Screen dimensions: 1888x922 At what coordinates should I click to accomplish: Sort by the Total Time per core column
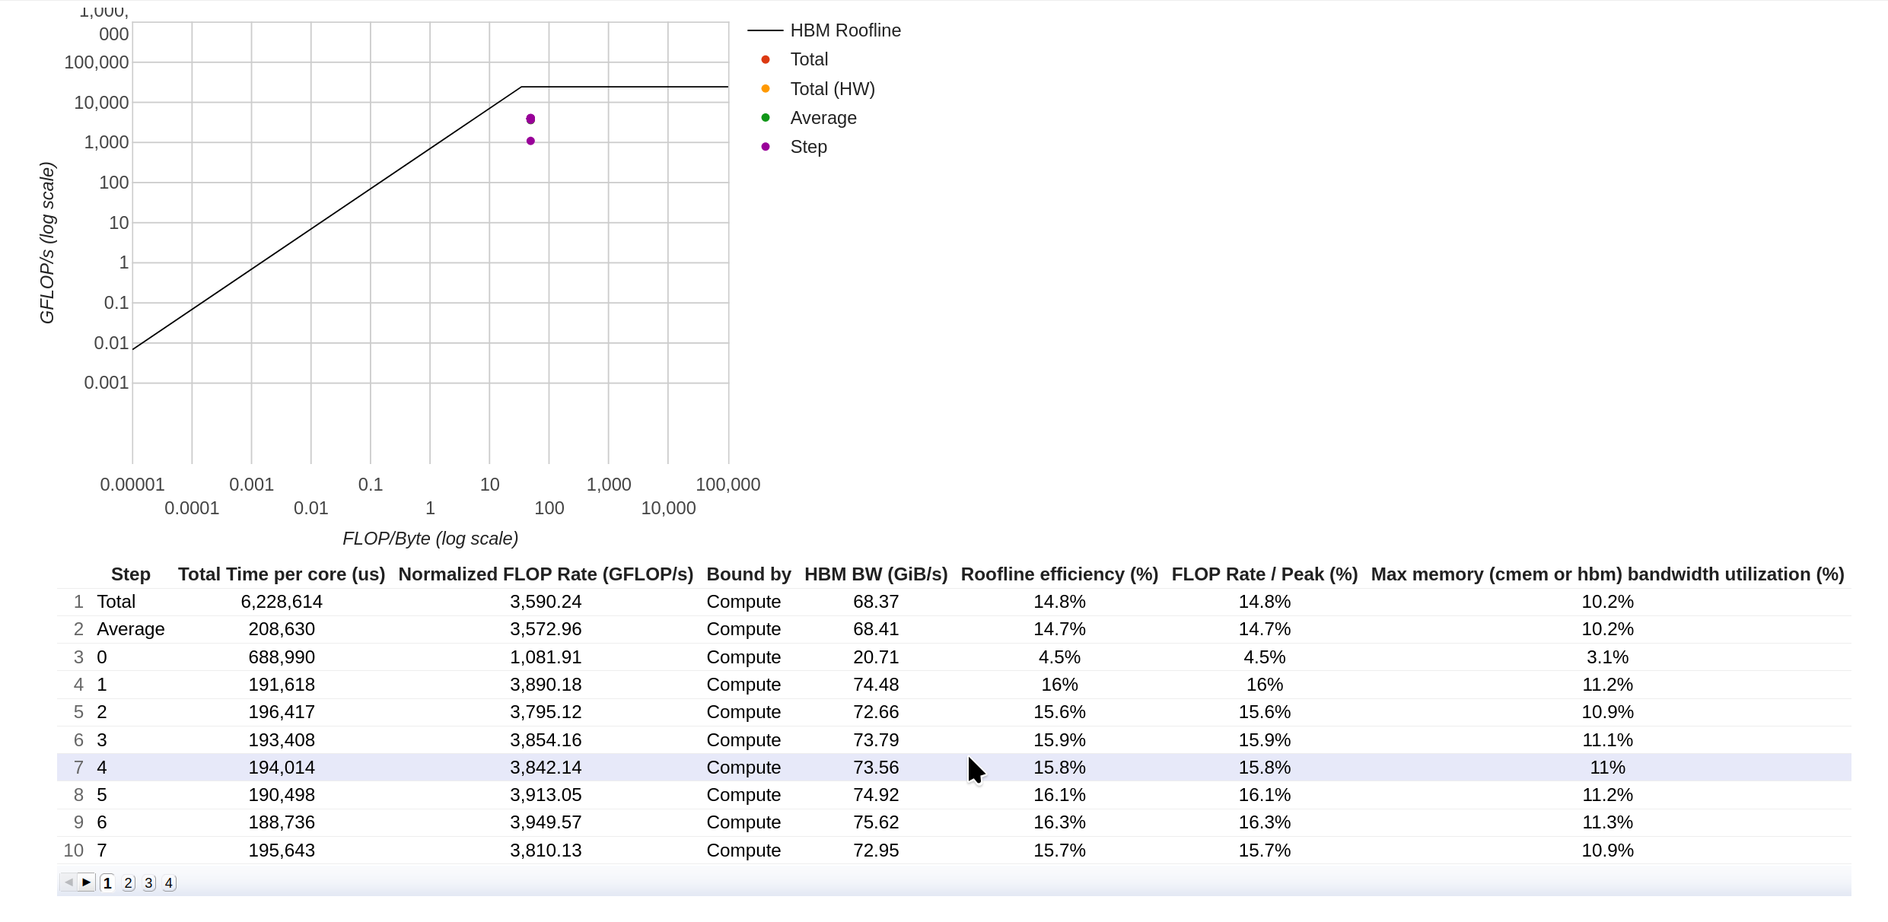click(x=282, y=574)
